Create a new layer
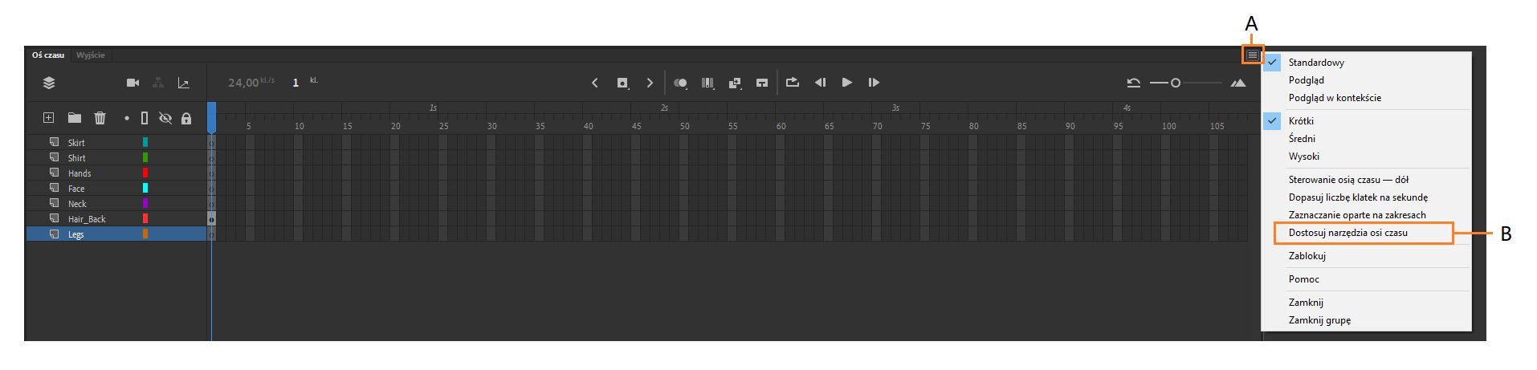This screenshot has height=370, width=1537. [x=48, y=118]
